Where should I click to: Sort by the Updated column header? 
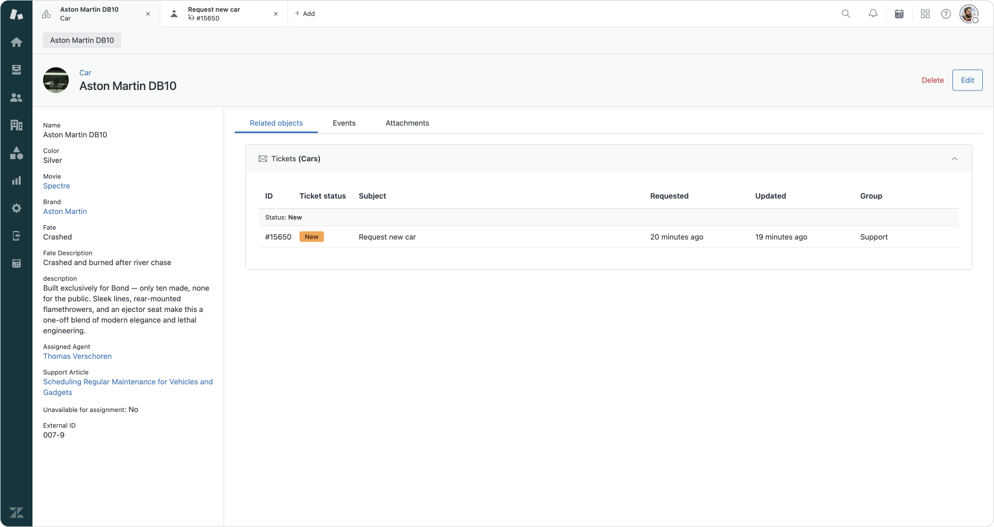pos(770,196)
